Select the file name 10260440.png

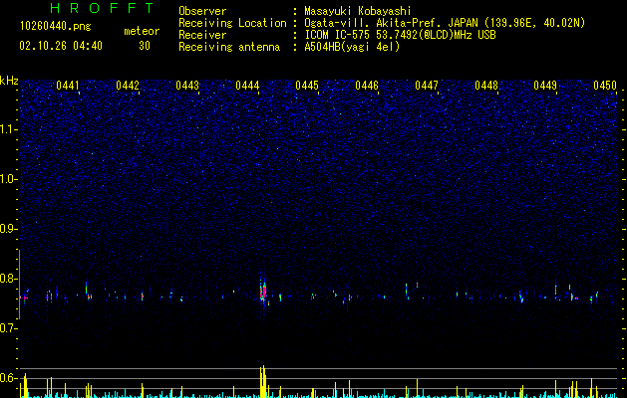56,26
